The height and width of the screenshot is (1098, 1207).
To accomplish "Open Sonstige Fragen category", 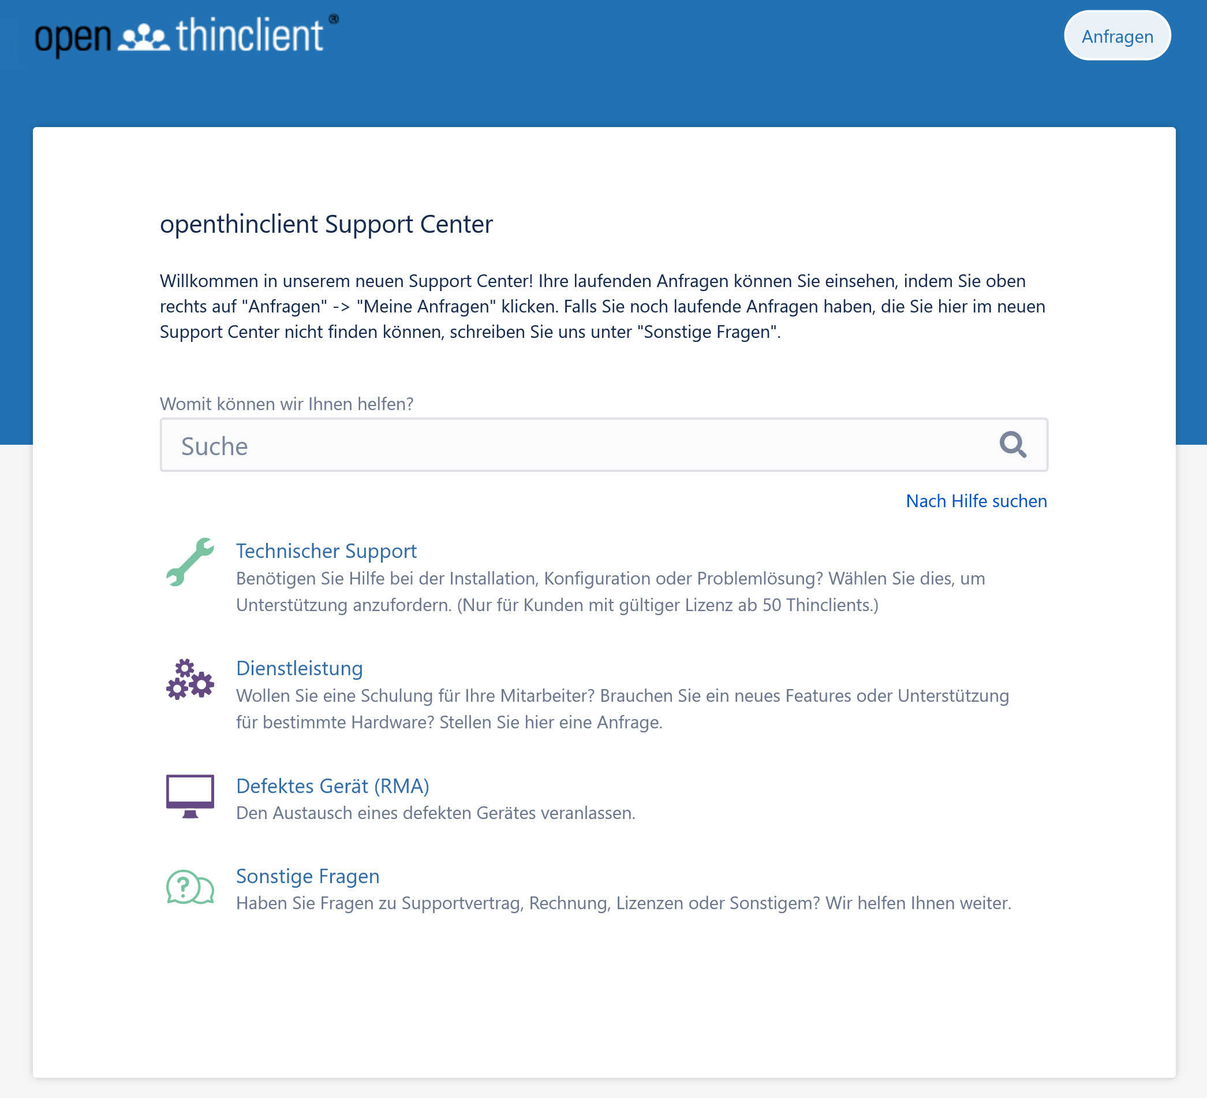I will 308,876.
